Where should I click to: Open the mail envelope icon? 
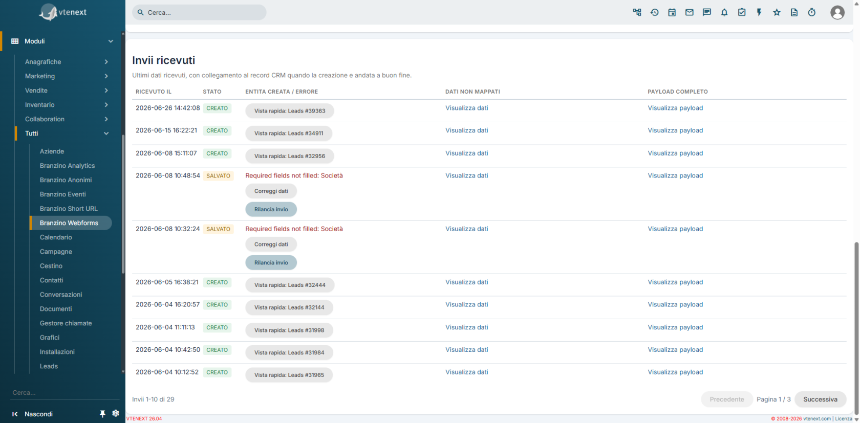pos(690,12)
